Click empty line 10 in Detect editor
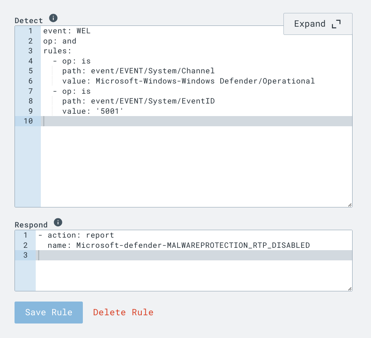 (x=196, y=121)
